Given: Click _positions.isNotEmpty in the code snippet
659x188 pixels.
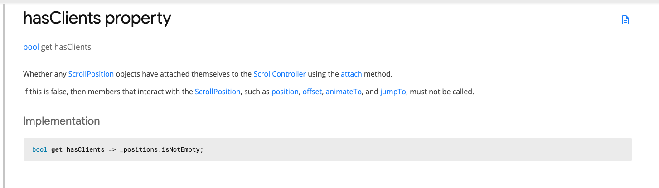Looking at the screenshot, I should point(162,149).
